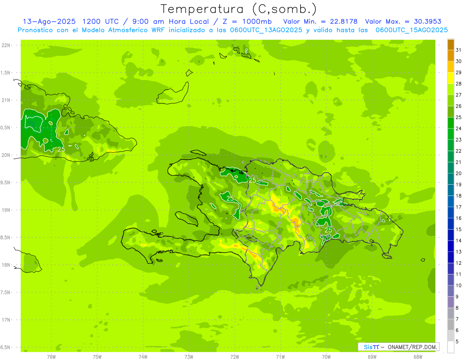Click the legend swatch between 21 and 22
The image size is (469, 362).
[x=451, y=157]
